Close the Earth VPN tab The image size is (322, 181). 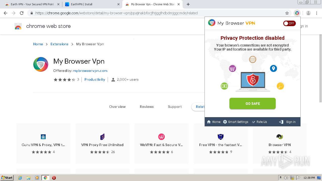[x=58, y=4]
